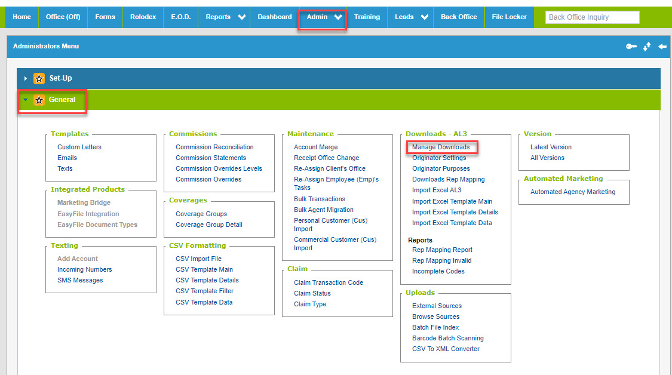Click the star icon next to General
672x375 pixels.
point(39,100)
